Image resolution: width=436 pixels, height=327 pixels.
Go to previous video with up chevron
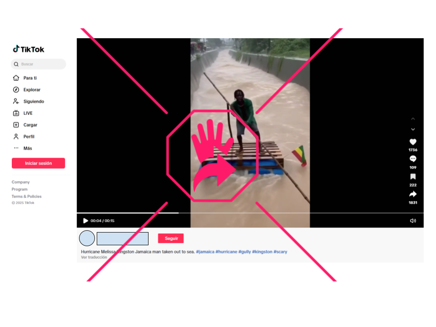coord(413,119)
